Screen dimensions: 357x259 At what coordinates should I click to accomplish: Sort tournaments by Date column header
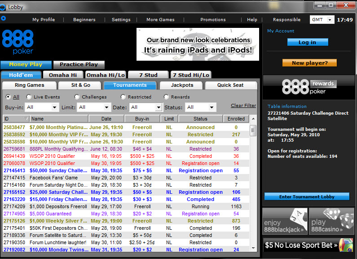[106, 119]
